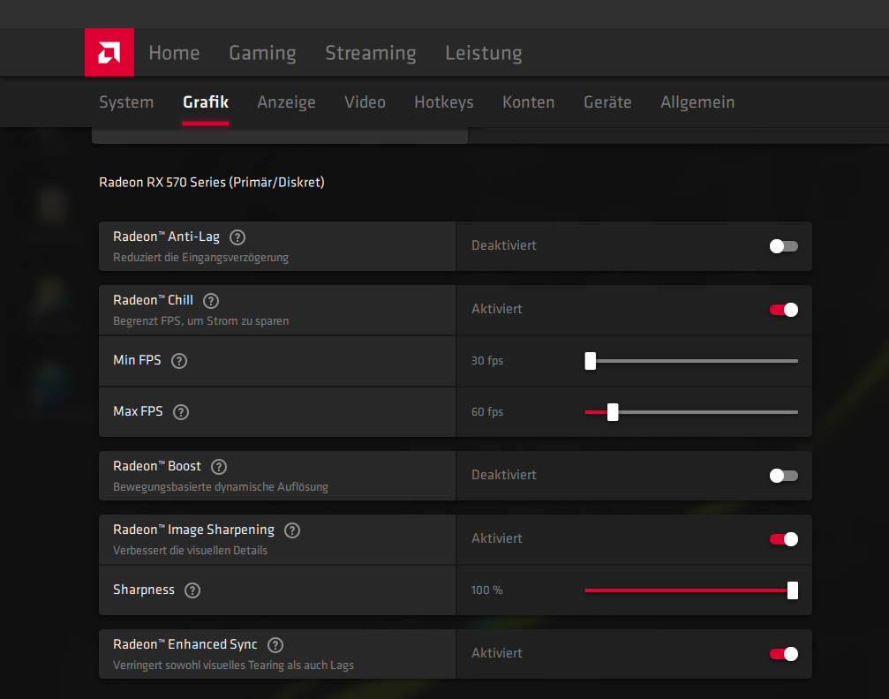Click the Min FPS slider handle
The image size is (889, 699).
point(591,361)
